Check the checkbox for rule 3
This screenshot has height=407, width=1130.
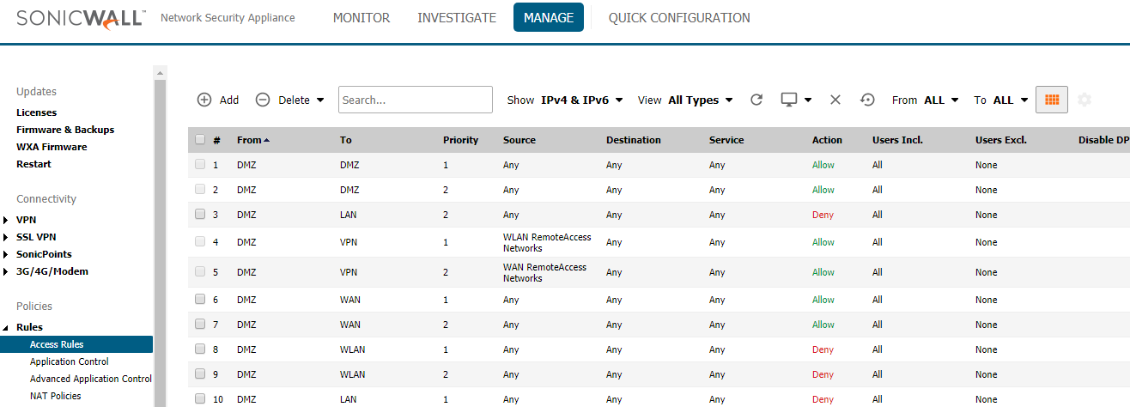coord(200,215)
